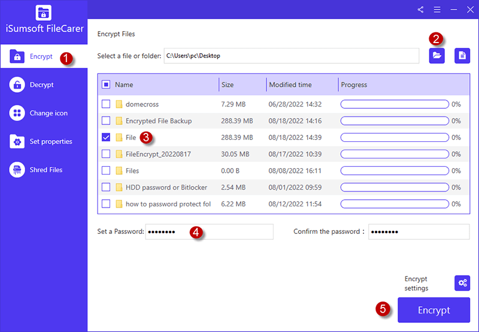Check the Encrypted File Backup checkbox
Image resolution: width=479 pixels, height=332 pixels.
106,121
